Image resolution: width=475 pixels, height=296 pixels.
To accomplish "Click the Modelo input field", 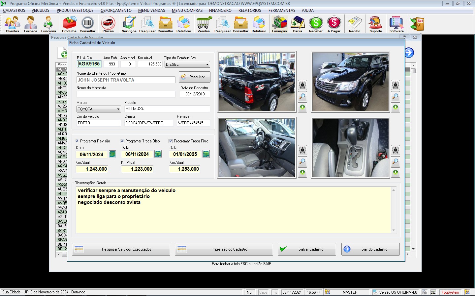I will (167, 109).
